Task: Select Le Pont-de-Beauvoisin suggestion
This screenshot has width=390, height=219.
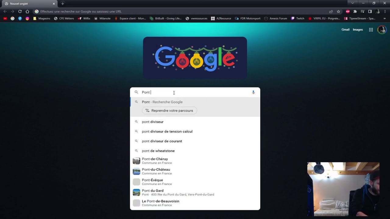Action: click(195, 203)
